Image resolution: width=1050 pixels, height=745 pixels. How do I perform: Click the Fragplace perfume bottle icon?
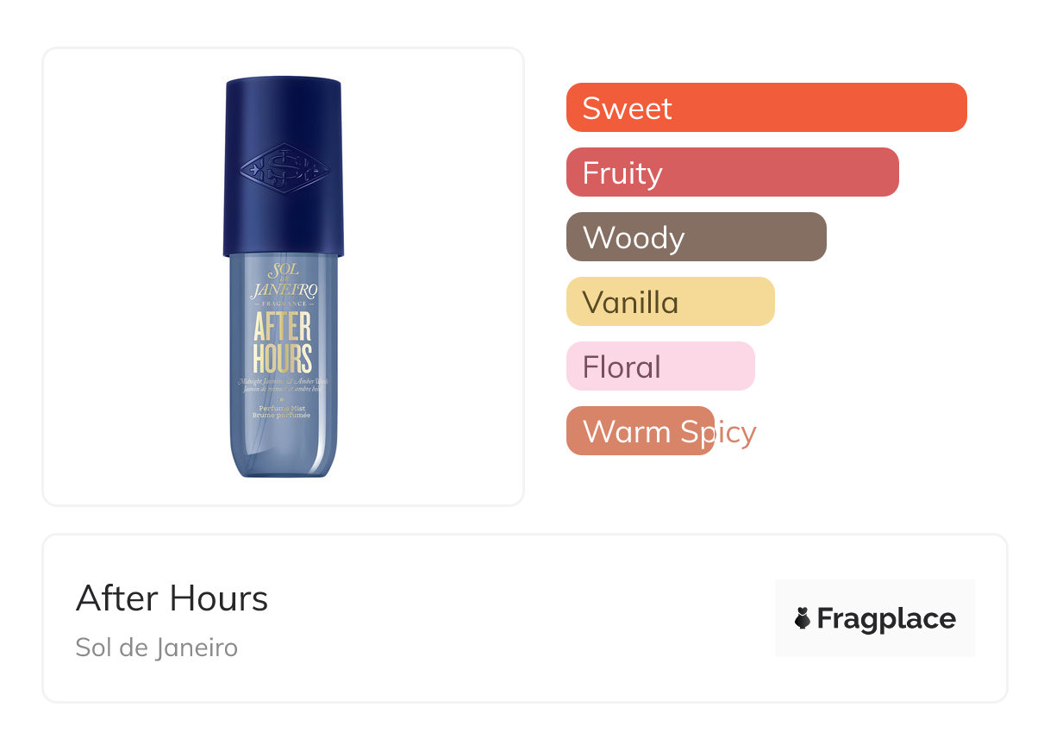tap(803, 618)
